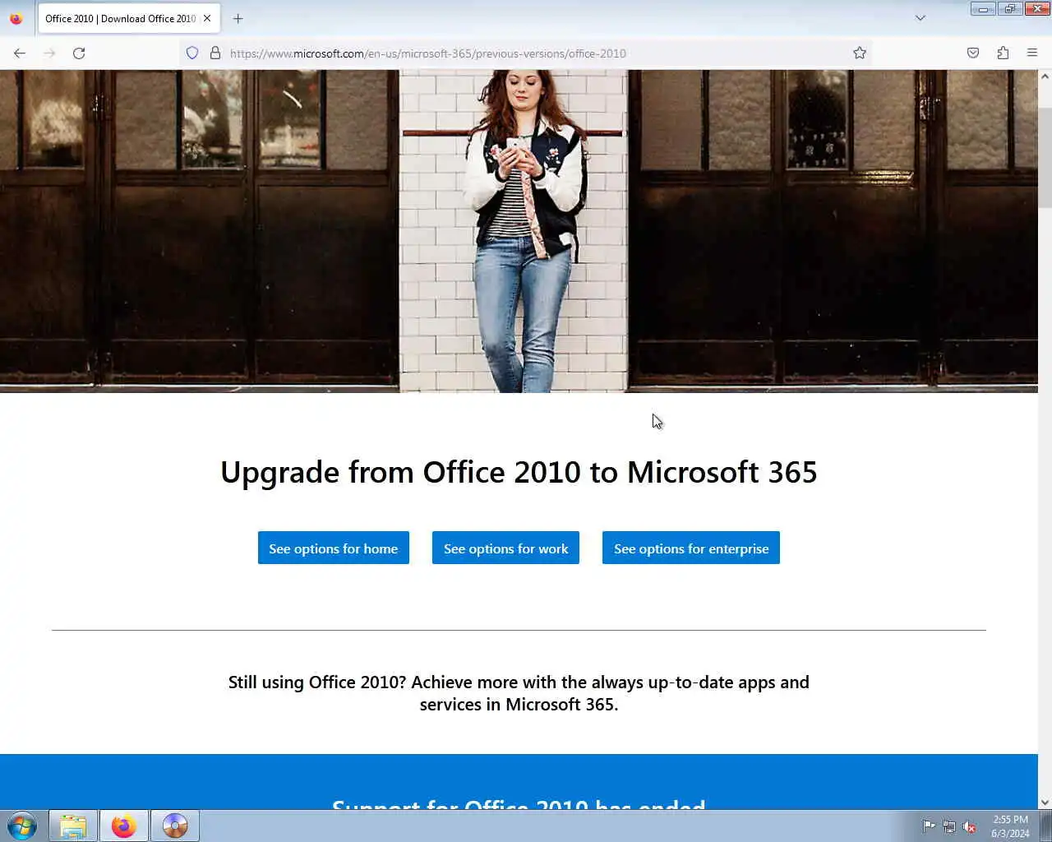Click the 'Still using Office 2010?' paragraph
The image size is (1052, 842).
point(519,693)
